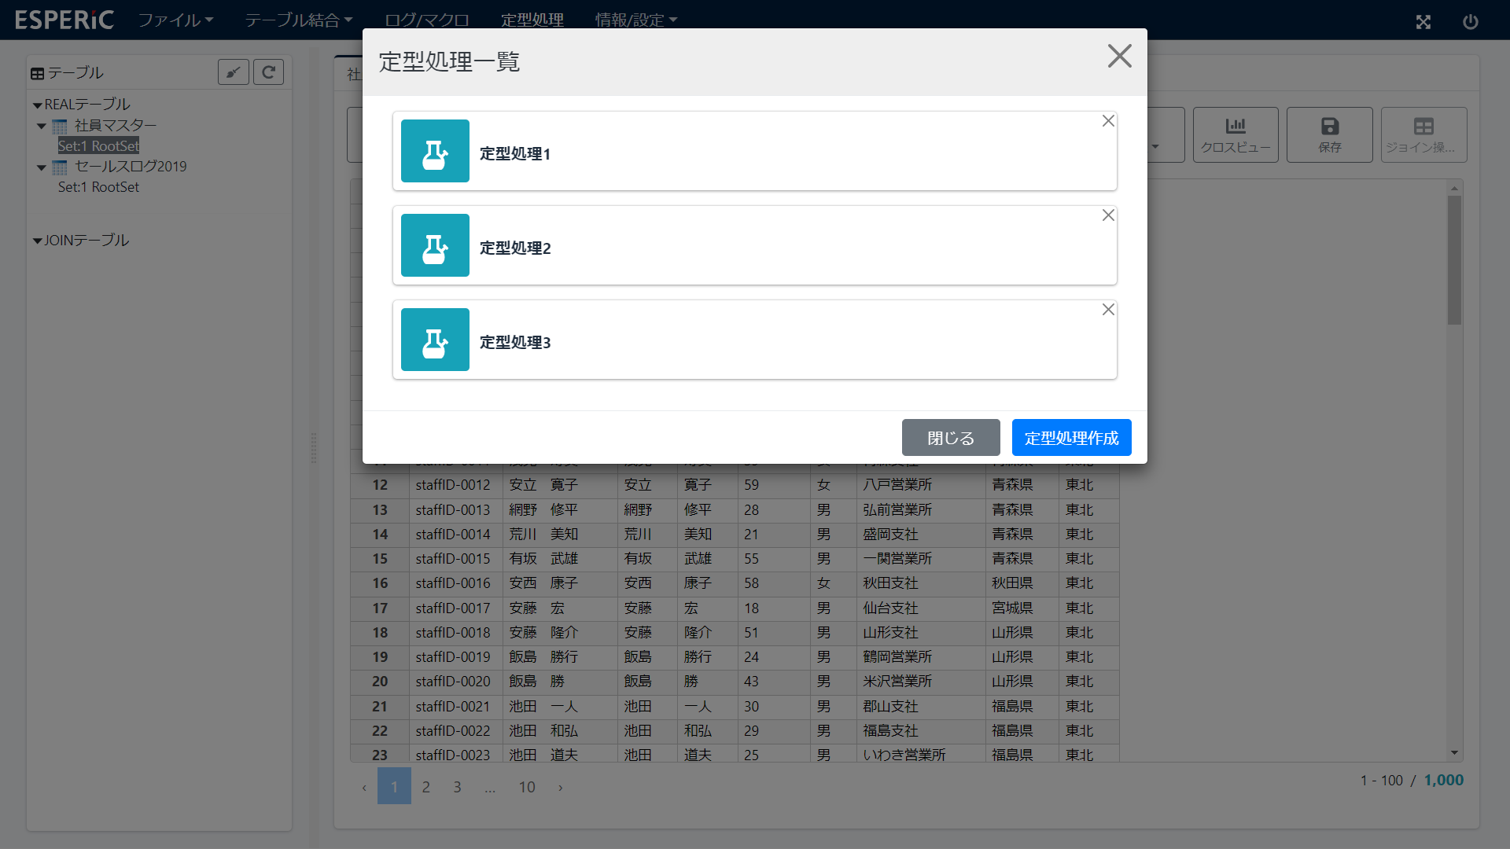
Task: Click the flask icon of 定型処理1
Action: (x=435, y=151)
